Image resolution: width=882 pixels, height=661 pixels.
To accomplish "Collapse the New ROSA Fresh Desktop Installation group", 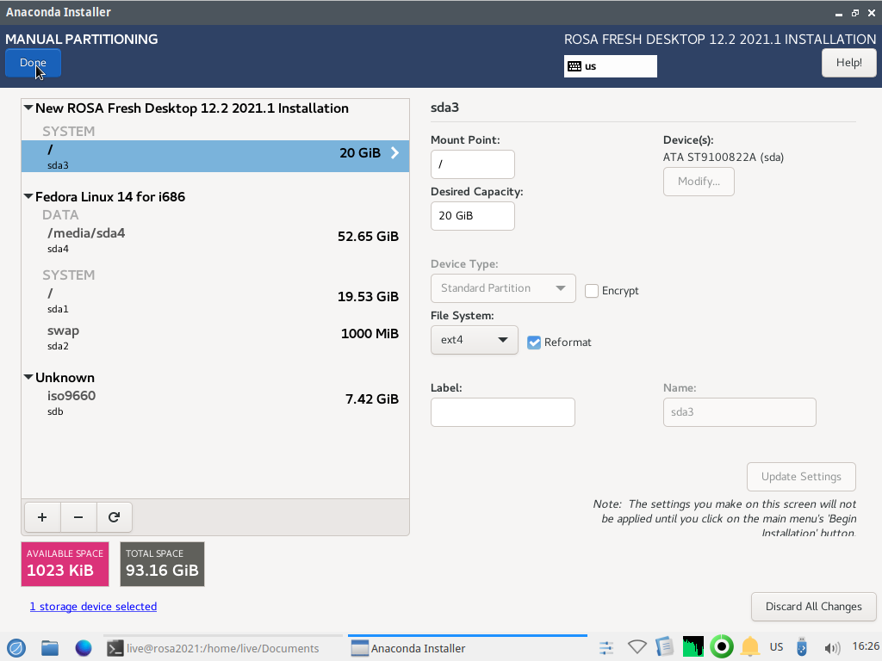I will tap(28, 108).
